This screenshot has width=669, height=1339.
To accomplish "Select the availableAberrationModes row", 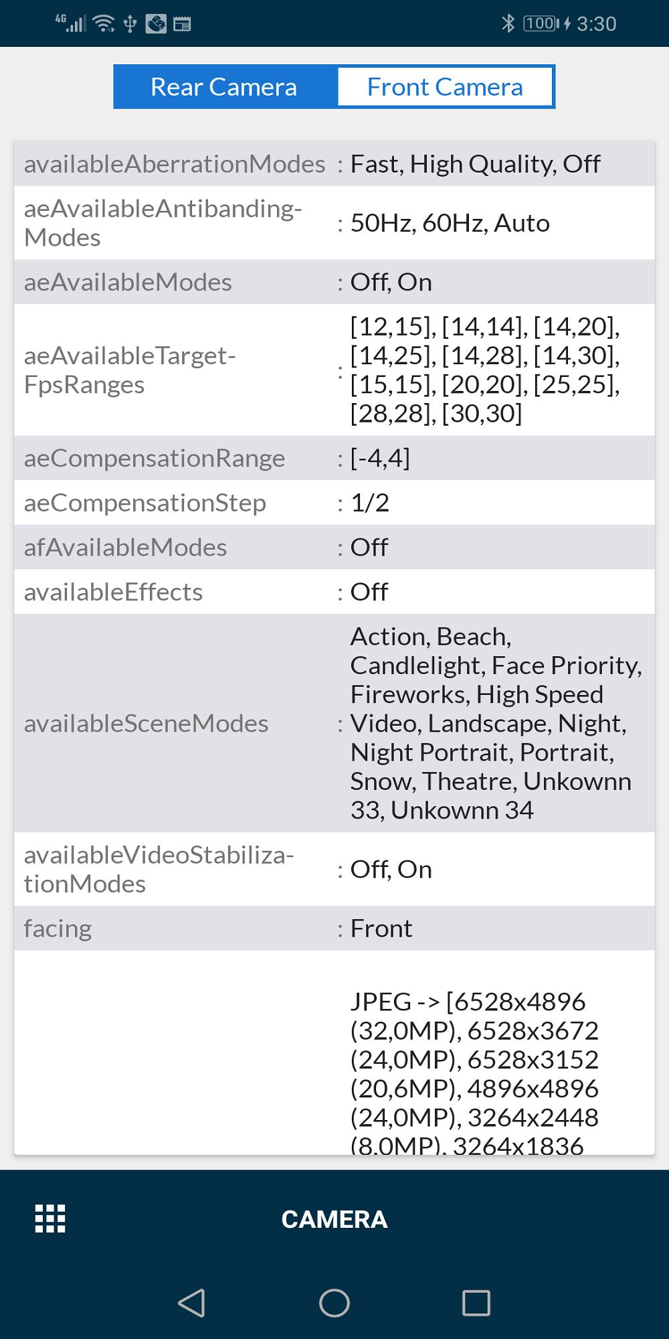I will [334, 163].
